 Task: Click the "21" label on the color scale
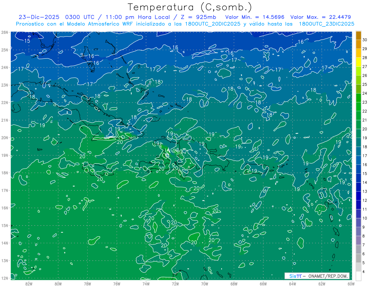tap(365, 120)
